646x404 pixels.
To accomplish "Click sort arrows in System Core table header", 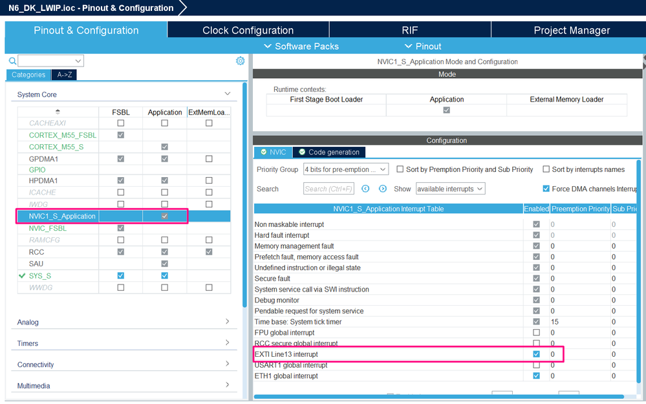I will point(58,112).
